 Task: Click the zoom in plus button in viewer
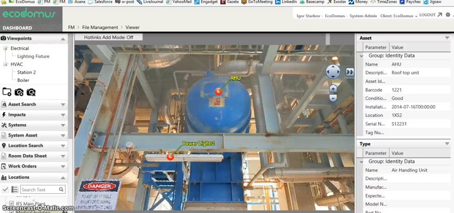click(x=333, y=88)
